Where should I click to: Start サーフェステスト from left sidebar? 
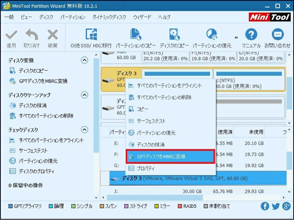coord(33,151)
